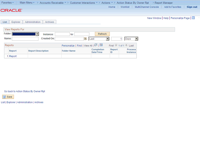Download Reports grid to spreadsheet icon
Viewport: 200px width, 150px height.
(x=101, y=45)
